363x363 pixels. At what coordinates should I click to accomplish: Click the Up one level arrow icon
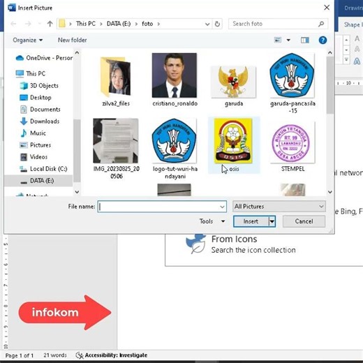50,24
